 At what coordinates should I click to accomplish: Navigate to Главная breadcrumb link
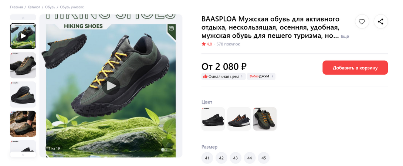point(16,7)
